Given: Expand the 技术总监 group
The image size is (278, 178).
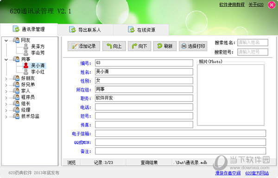Looking at the screenshot, I should (6, 117).
